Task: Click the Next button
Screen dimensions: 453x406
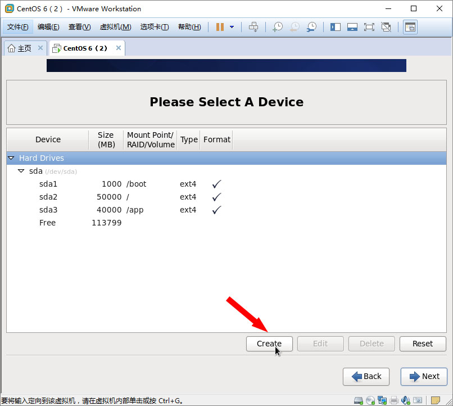Action: point(424,376)
